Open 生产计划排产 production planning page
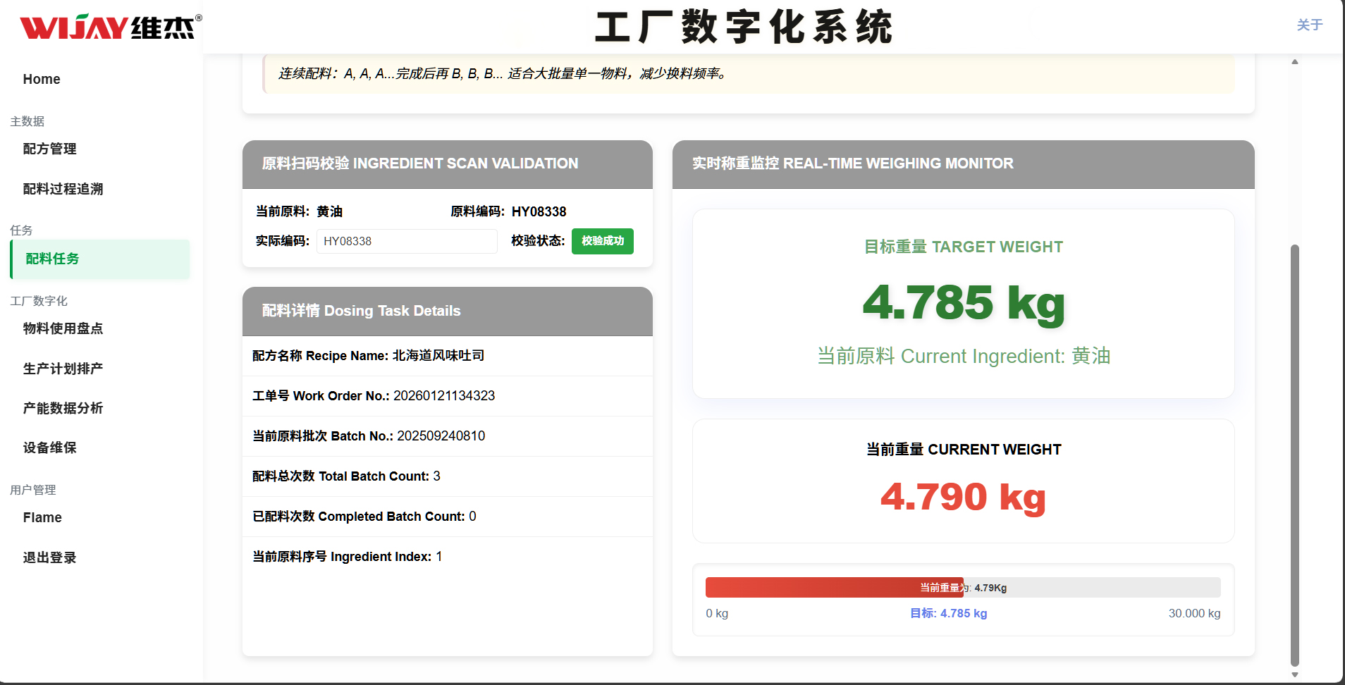The image size is (1345, 685). [62, 368]
